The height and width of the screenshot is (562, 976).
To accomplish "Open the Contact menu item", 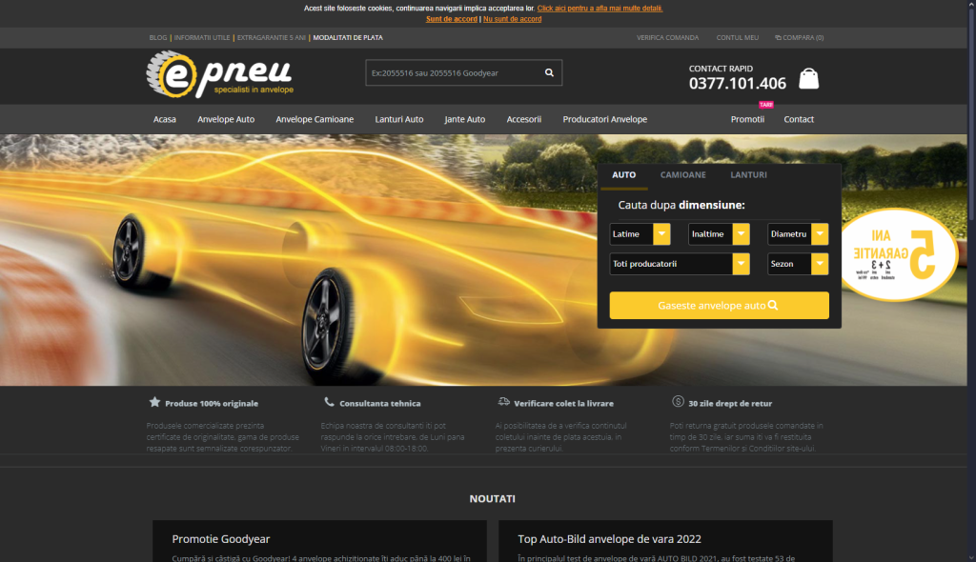I will pyautogui.click(x=799, y=119).
